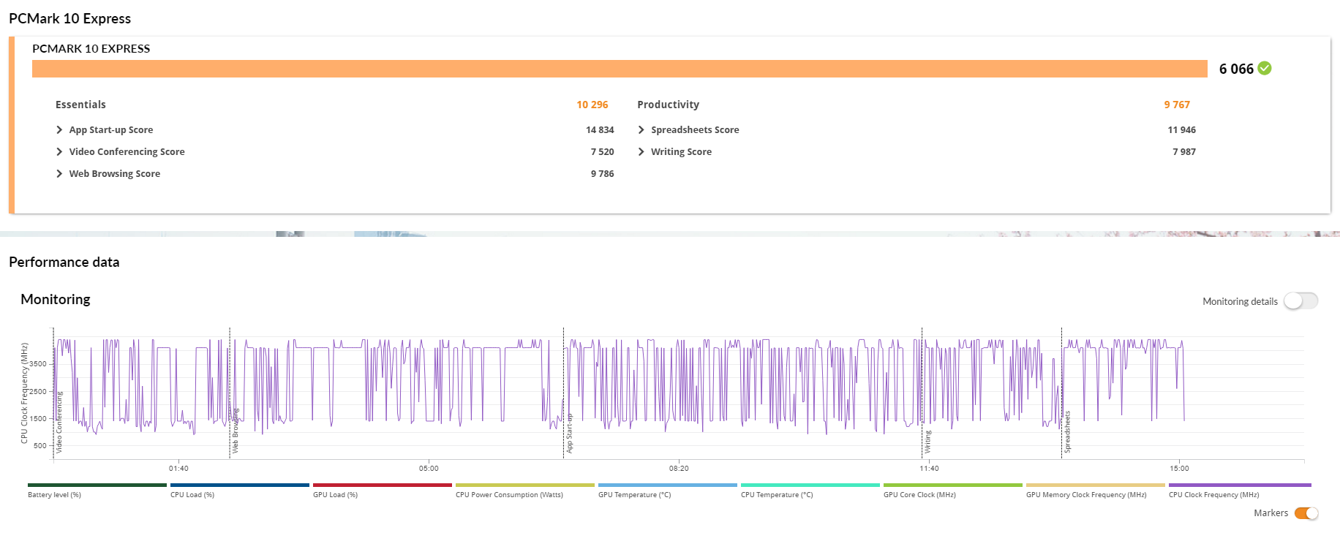Click the Video Conferencing value 7 520
This screenshot has width=1340, height=552.
tap(603, 152)
